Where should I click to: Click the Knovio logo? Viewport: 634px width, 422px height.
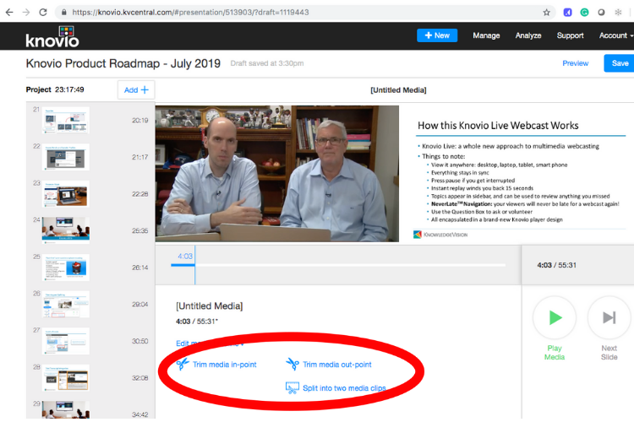click(52, 37)
